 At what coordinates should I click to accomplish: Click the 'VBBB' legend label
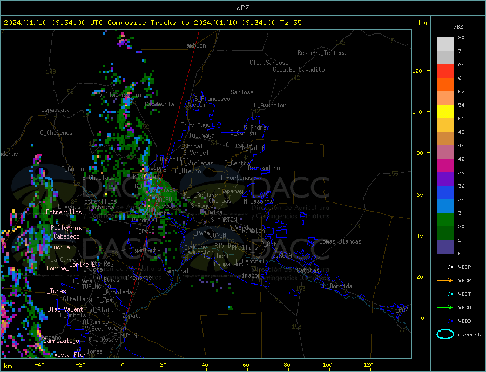(464, 321)
